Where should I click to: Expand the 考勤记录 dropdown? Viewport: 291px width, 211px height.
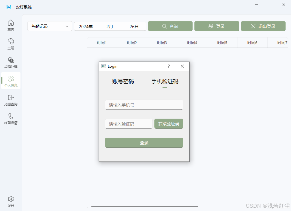[x=49, y=26]
